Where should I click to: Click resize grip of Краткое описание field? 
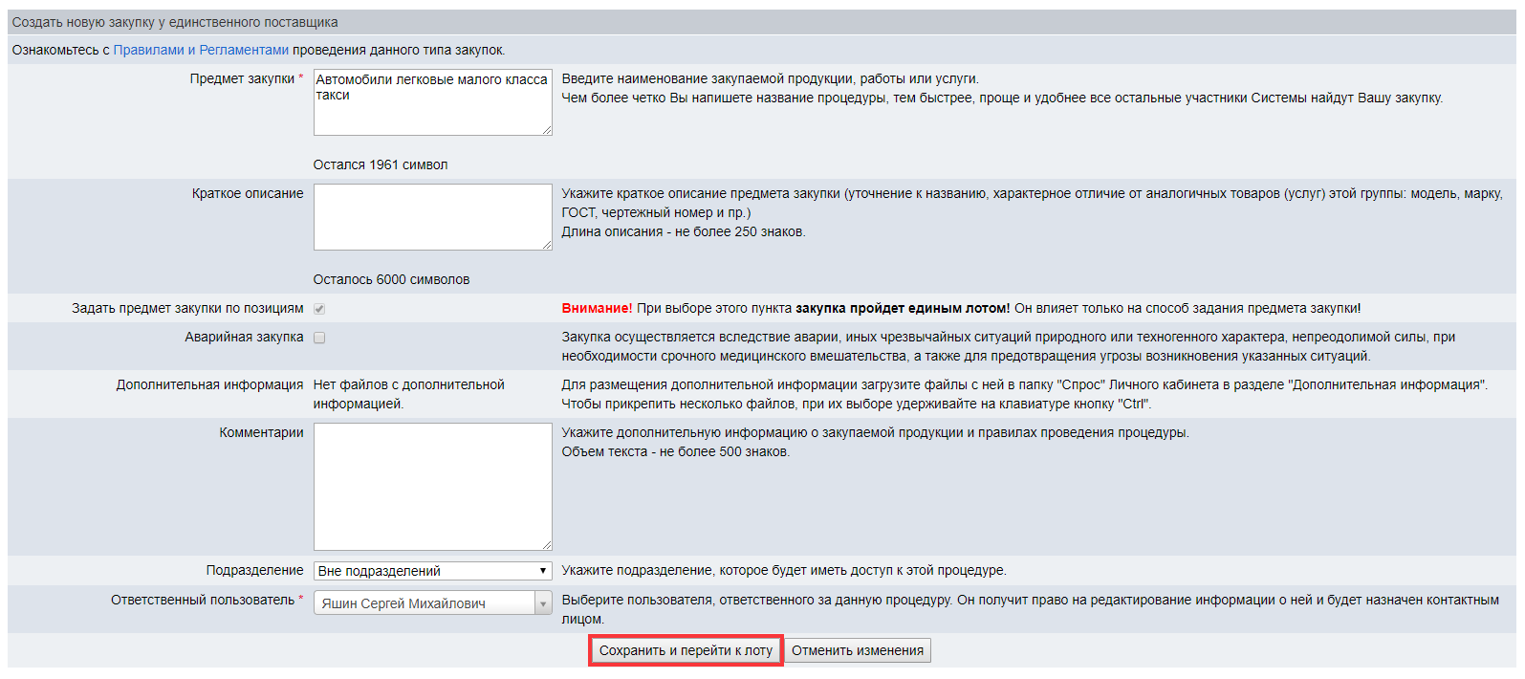(547, 245)
